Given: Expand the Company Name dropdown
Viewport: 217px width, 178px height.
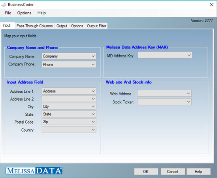Looking at the screenshot, I should click(x=69, y=56).
